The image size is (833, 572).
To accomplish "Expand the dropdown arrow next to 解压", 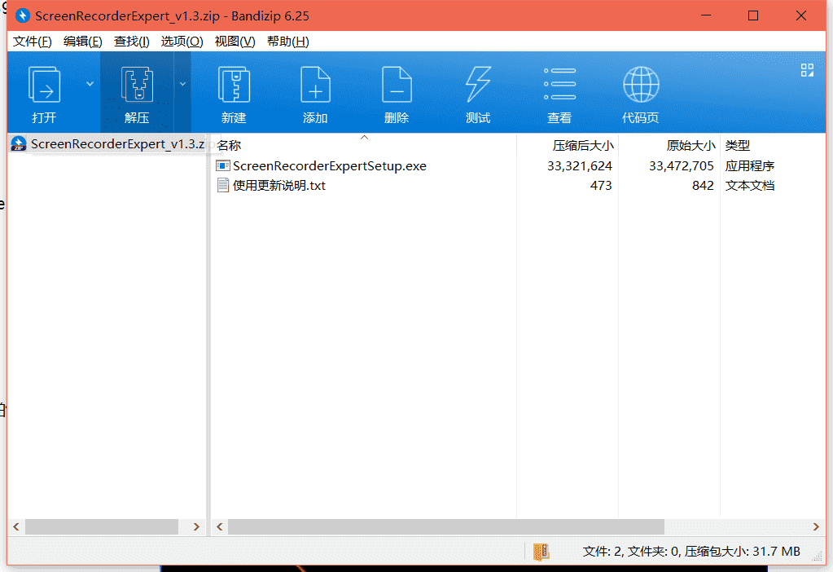I will pyautogui.click(x=182, y=84).
